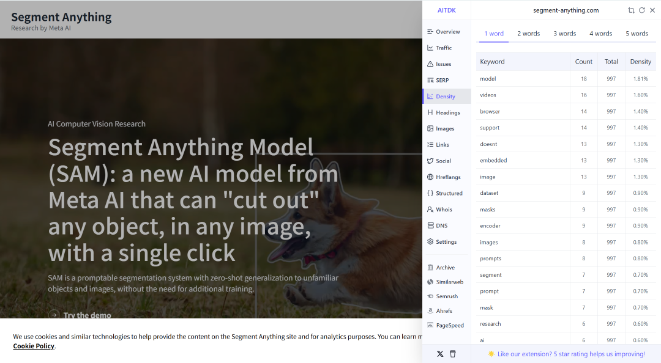
Task: Select the 'masks' keyword cell
Action: click(x=523, y=209)
